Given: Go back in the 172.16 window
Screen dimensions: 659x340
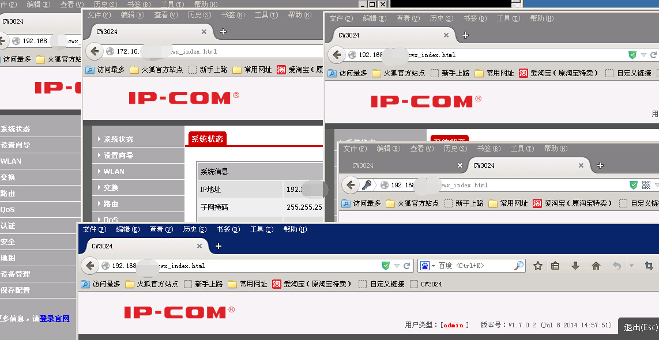Looking at the screenshot, I should [x=95, y=51].
